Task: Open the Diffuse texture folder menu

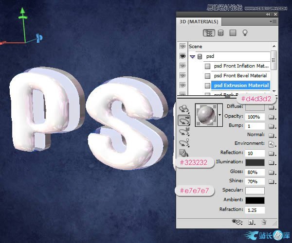Action: point(273,106)
